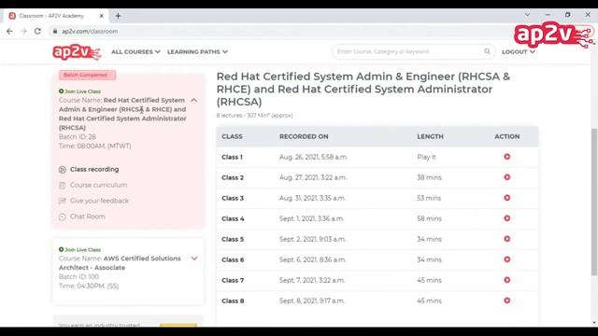Viewport: 598px width, 336px height.
Task: Play the Class 7 recording
Action: (506, 280)
